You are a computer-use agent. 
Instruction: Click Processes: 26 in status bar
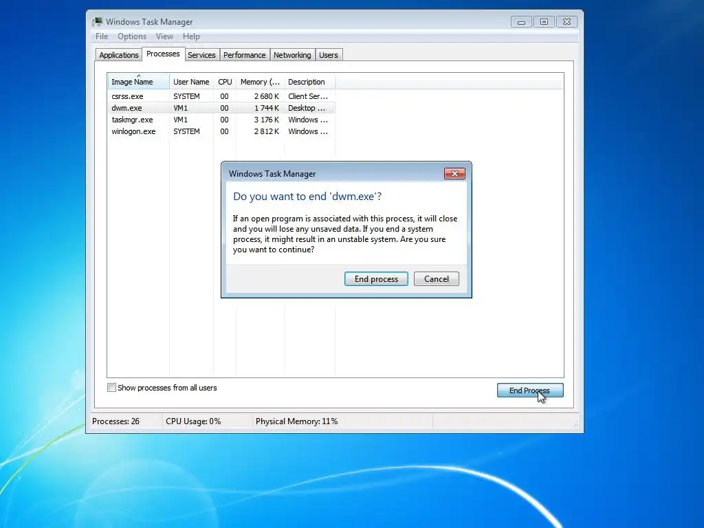115,421
